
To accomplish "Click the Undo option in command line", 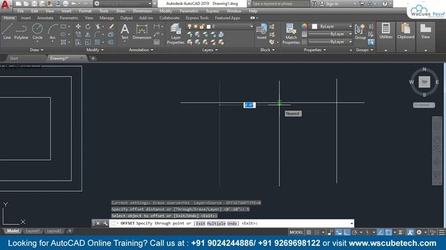I will pos(232,224).
